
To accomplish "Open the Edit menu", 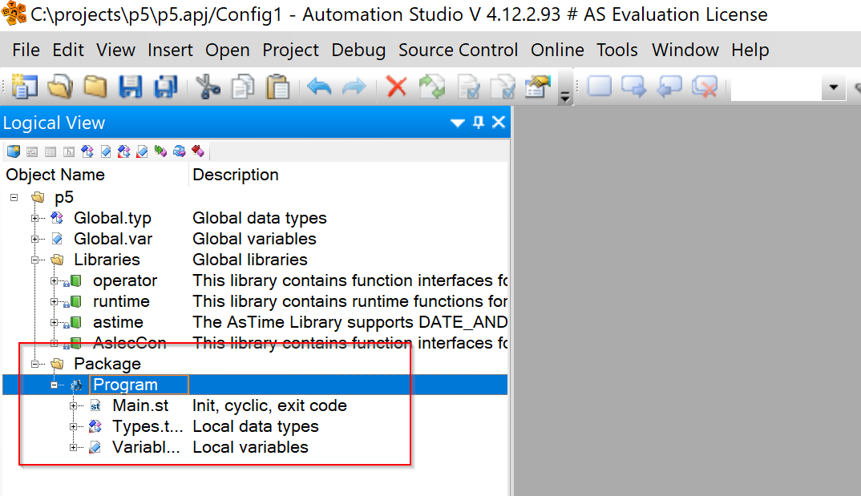I will (68, 50).
